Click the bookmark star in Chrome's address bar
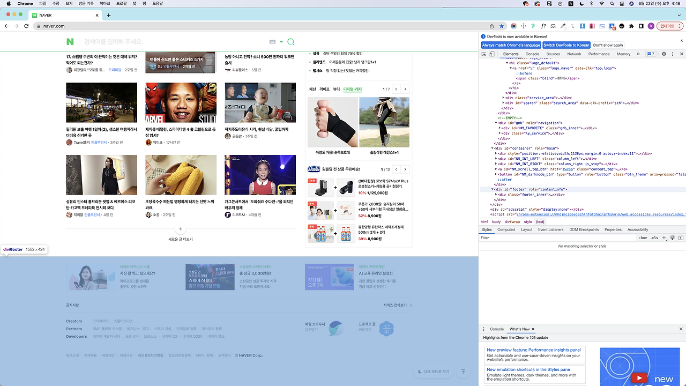Screen dimensions: 686x386 click(x=501, y=26)
